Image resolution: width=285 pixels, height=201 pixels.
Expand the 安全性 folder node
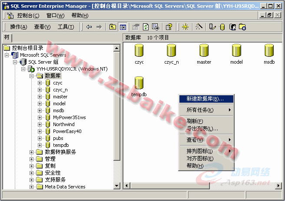pos(31,173)
